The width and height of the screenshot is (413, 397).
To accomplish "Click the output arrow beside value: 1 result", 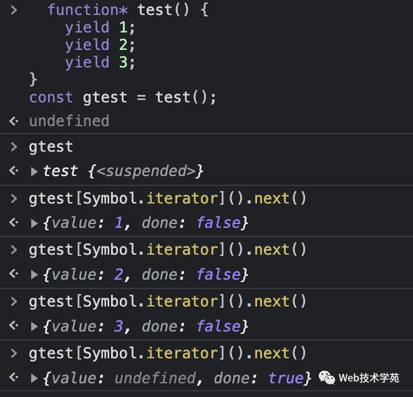I will click(x=14, y=223).
